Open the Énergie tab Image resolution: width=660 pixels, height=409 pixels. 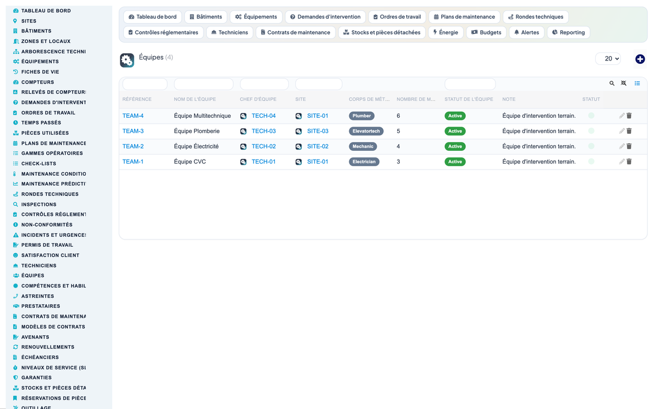tap(446, 32)
